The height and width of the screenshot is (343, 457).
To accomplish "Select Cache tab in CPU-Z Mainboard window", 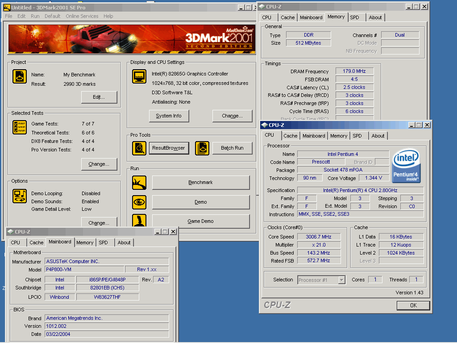I will tap(37, 243).
